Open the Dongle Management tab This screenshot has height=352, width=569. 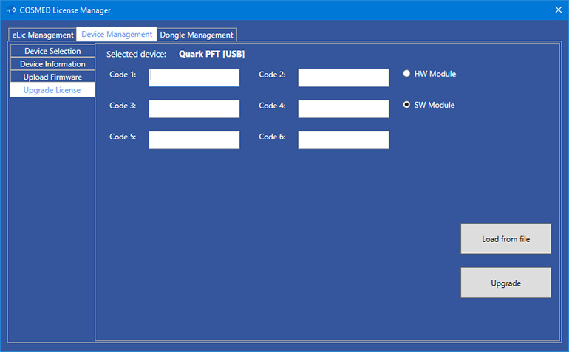click(x=197, y=35)
